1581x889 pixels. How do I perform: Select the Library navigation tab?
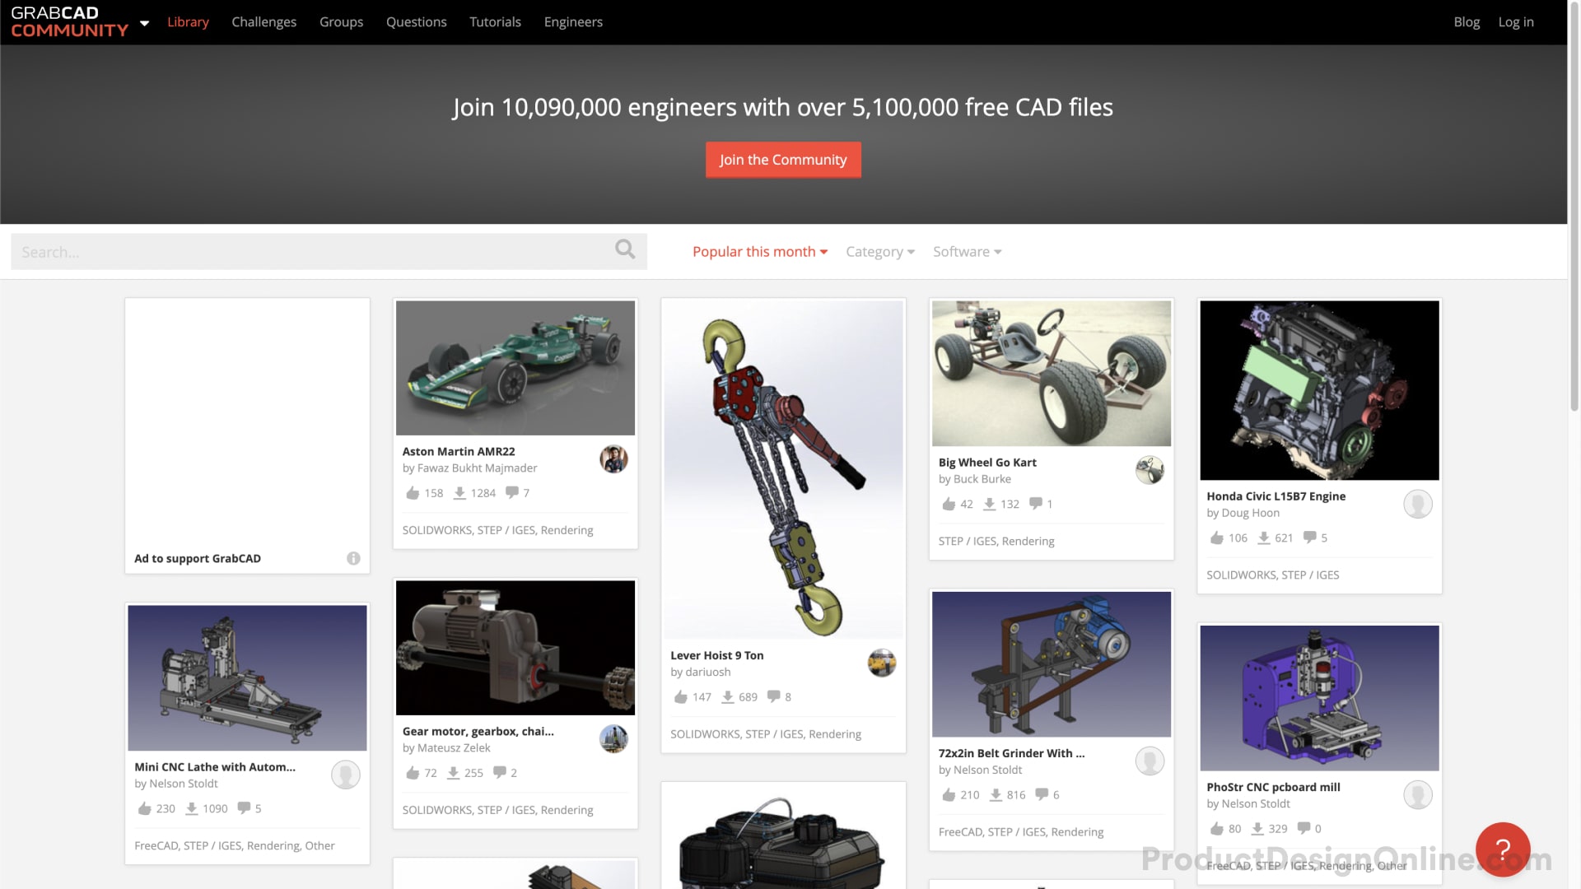tap(188, 21)
